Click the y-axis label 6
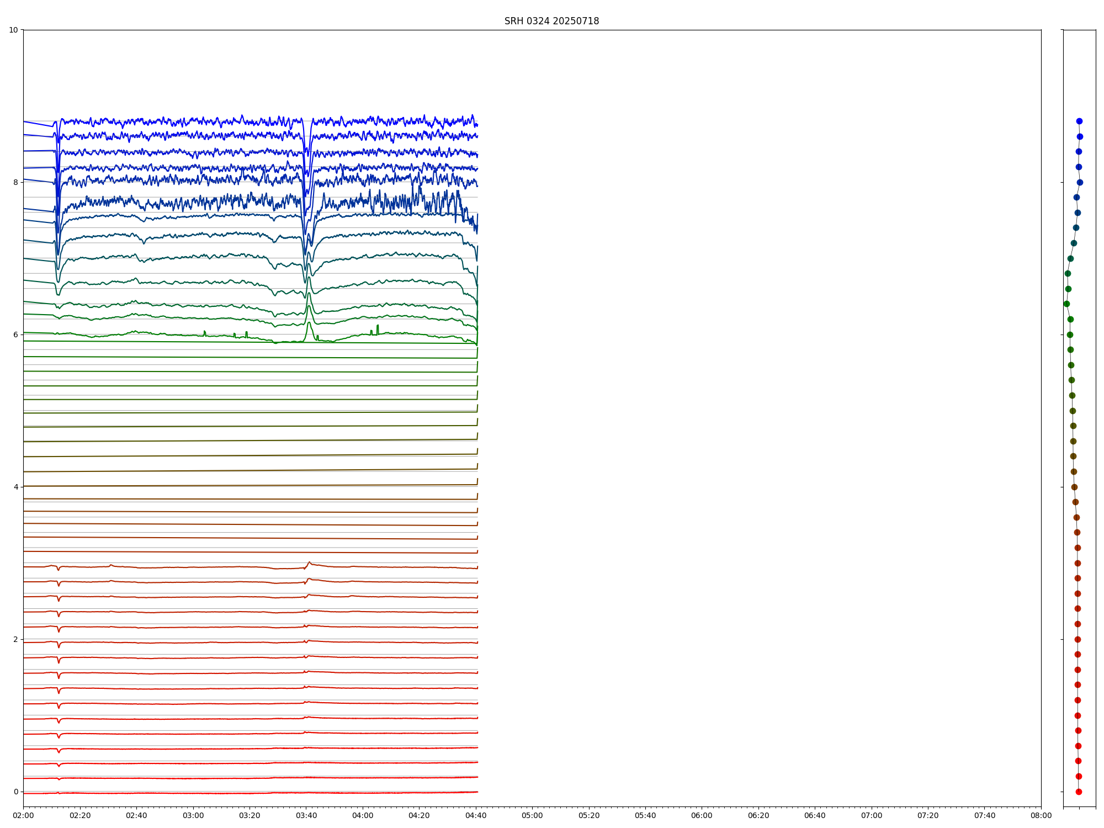This screenshot has width=1104, height=828. (15, 335)
